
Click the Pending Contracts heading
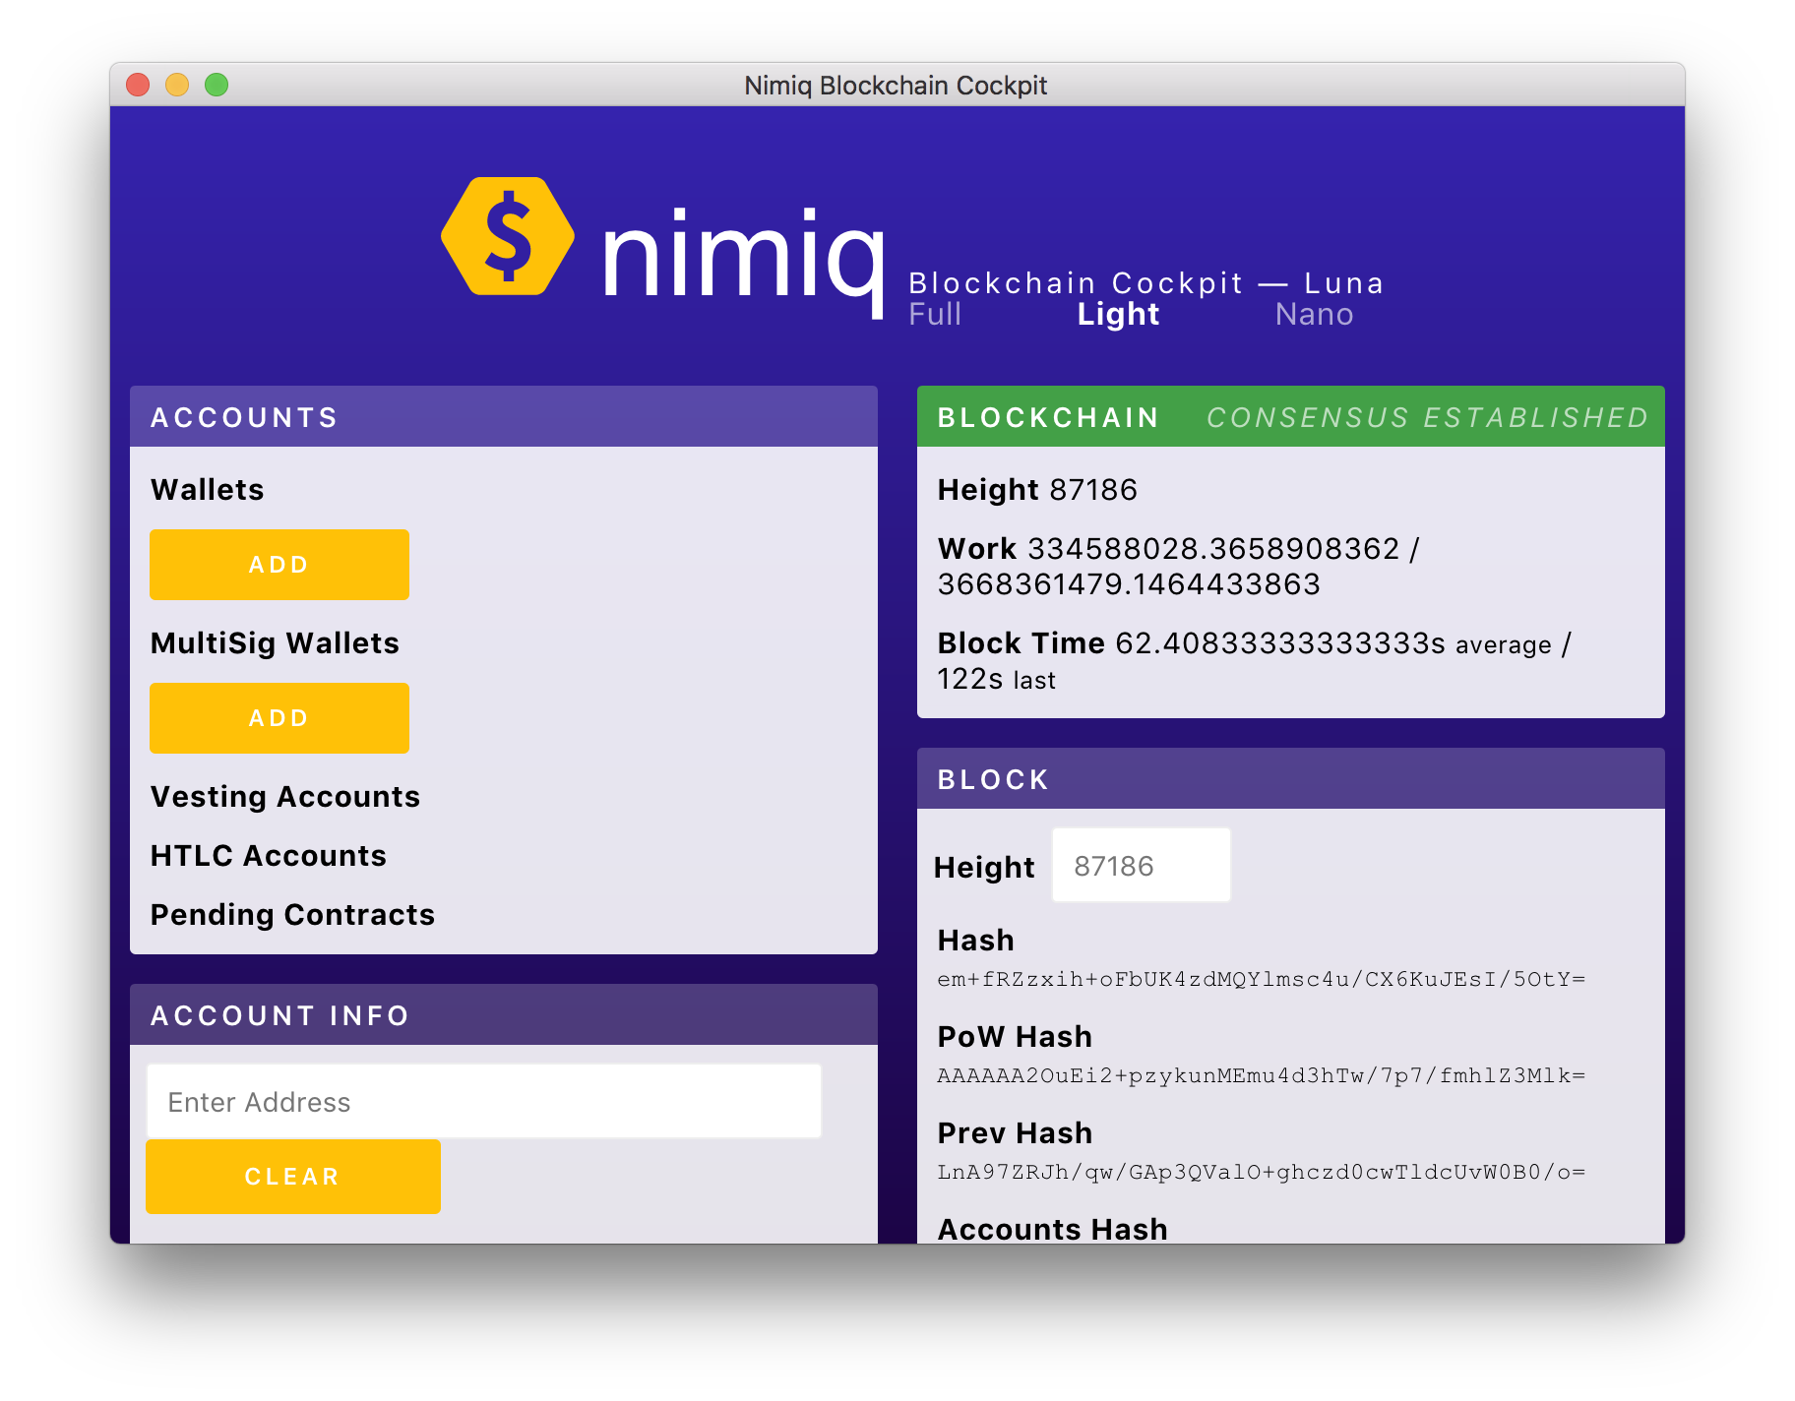coord(293,915)
